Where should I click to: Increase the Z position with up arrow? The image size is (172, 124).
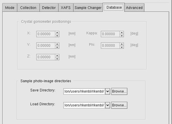pyautogui.click(x=57, y=56)
